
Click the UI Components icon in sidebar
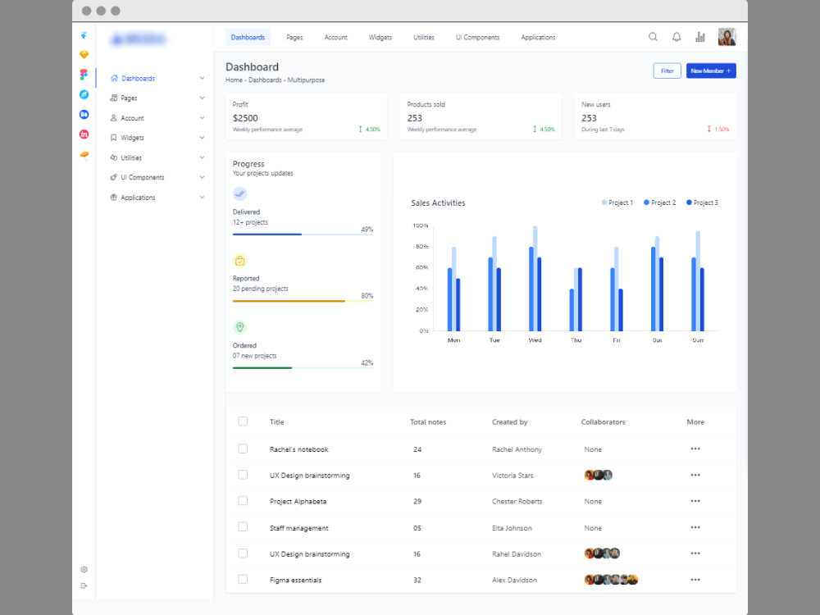click(113, 177)
